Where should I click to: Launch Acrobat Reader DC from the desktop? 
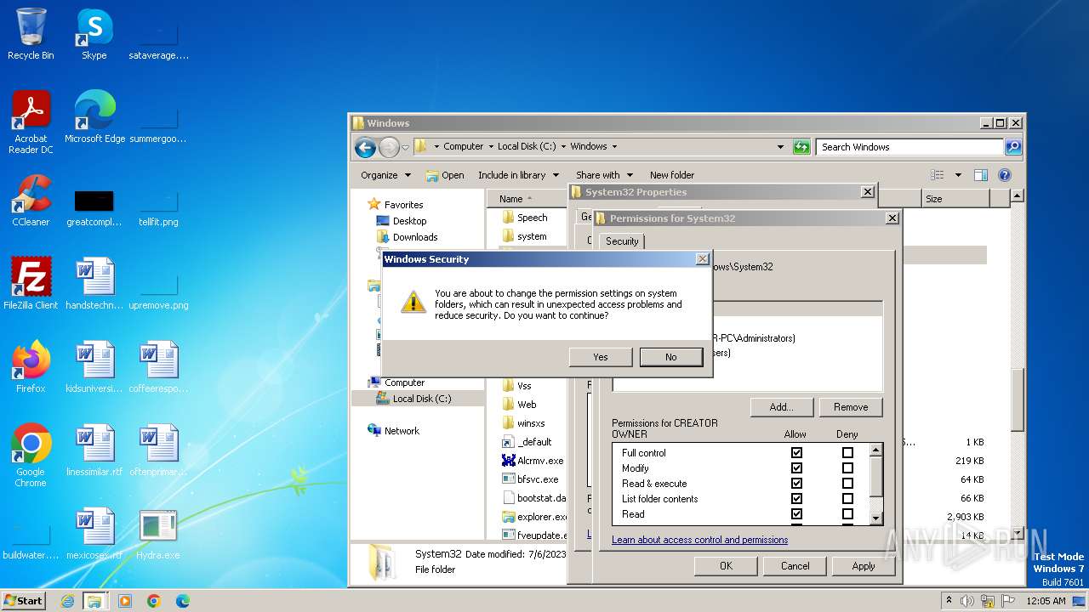pyautogui.click(x=31, y=122)
